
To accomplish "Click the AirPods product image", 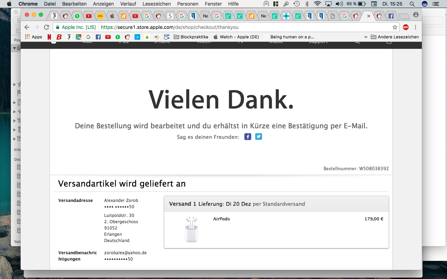I will tap(191, 229).
